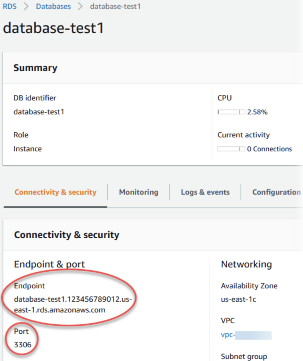
Task: Click the Endpoint & port heading
Action: (x=49, y=264)
